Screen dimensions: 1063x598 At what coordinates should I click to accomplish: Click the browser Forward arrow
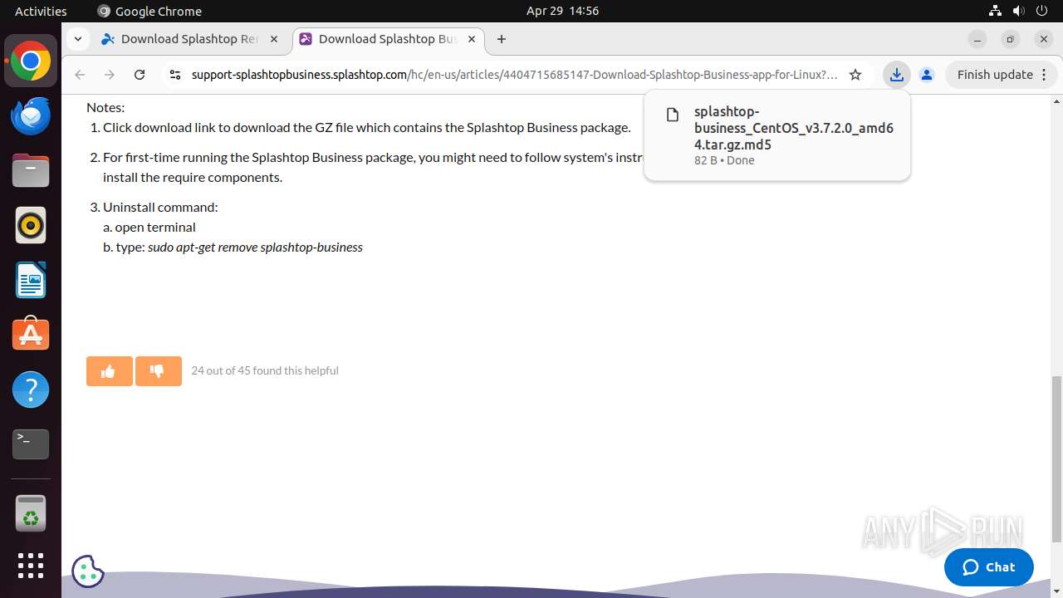(110, 75)
